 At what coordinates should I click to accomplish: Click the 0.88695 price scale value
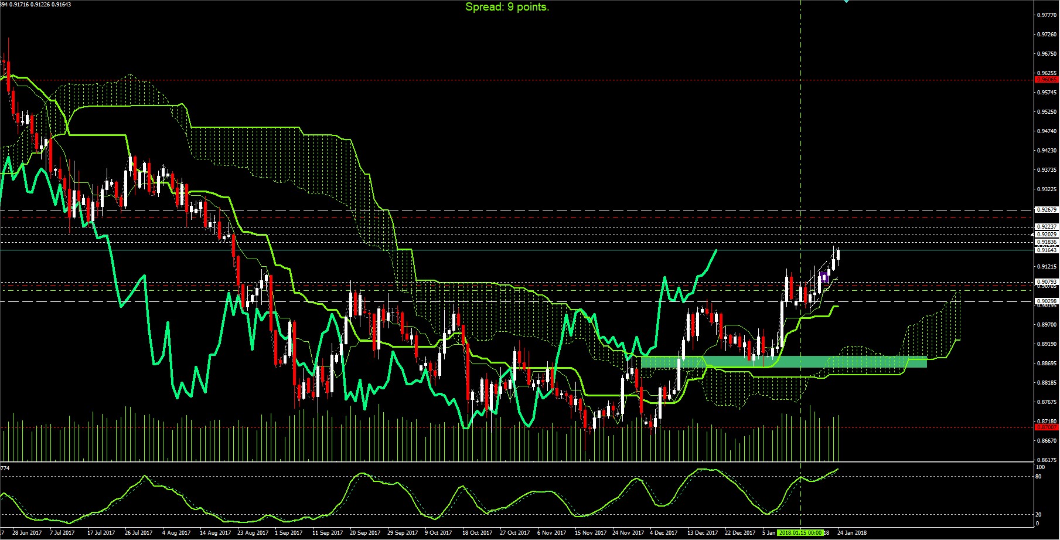click(x=1047, y=364)
